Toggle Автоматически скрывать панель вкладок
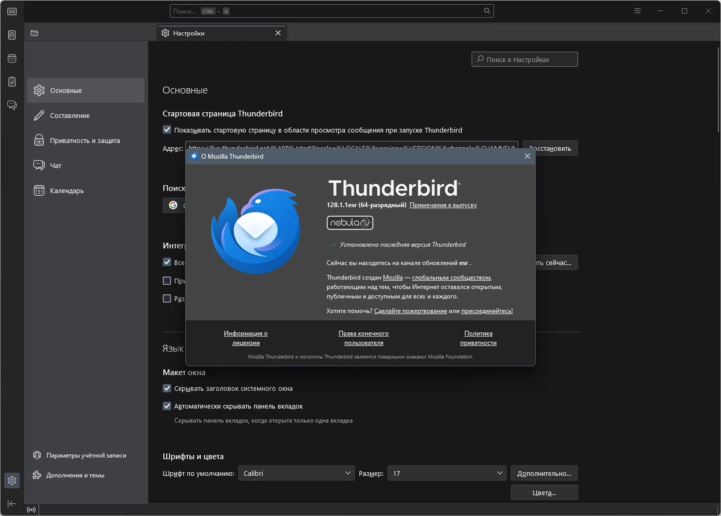Viewport: 721px width, 516px height. tap(167, 406)
